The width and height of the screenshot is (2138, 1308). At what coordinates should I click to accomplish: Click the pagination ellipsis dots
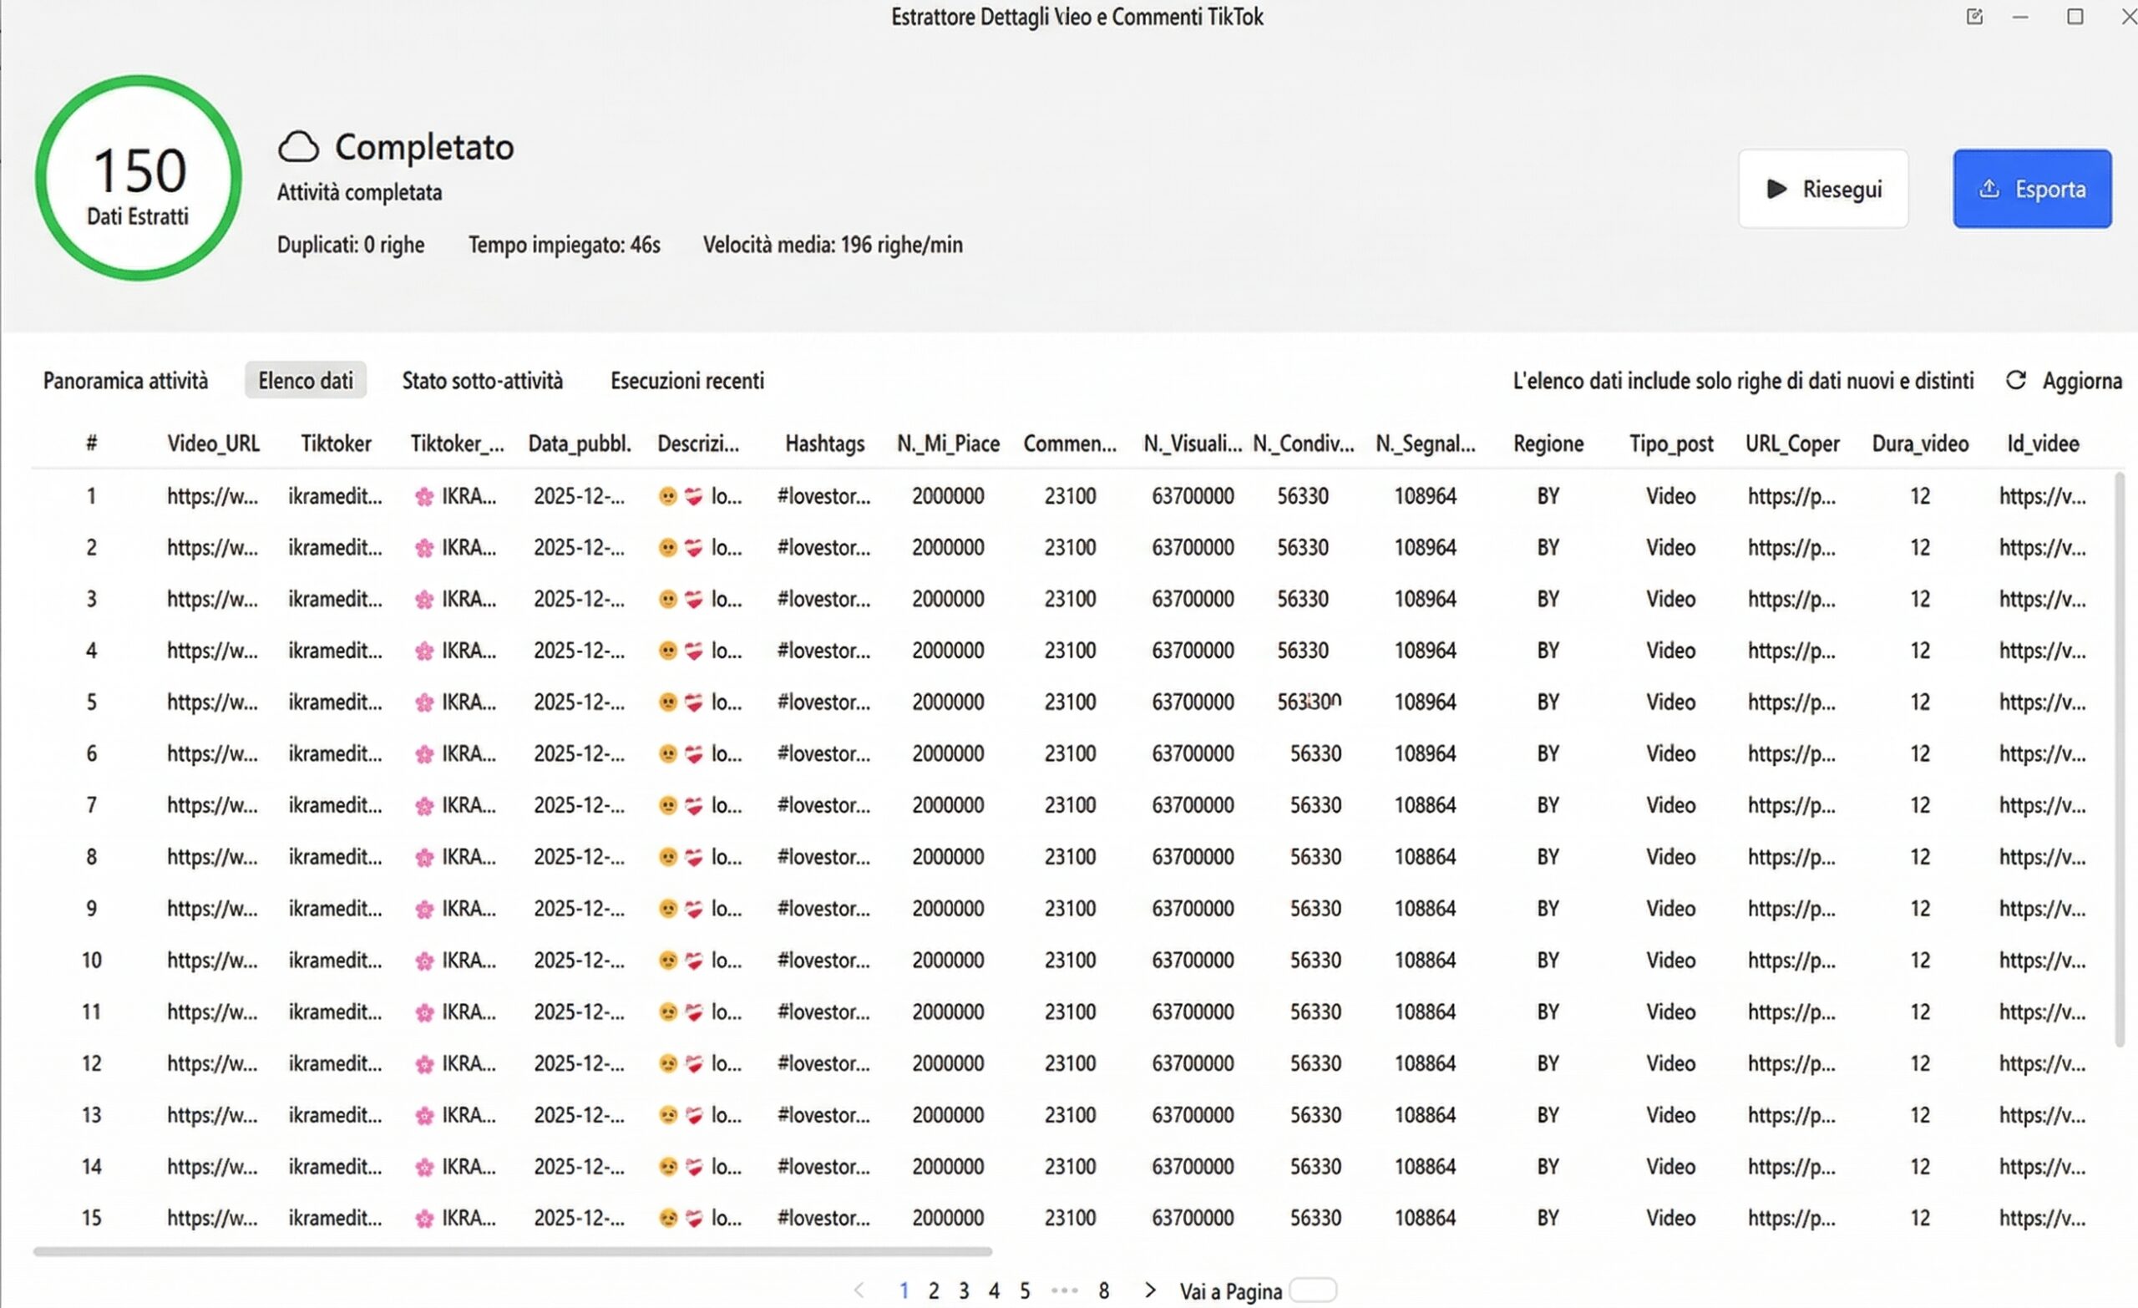(x=1064, y=1290)
